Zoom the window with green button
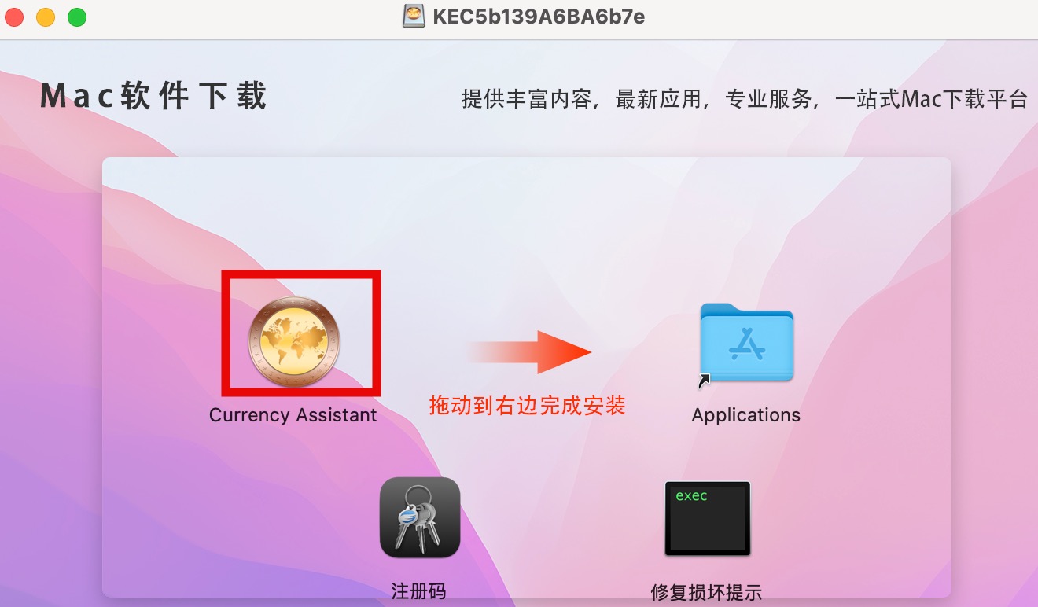Image resolution: width=1038 pixels, height=607 pixels. (76, 17)
